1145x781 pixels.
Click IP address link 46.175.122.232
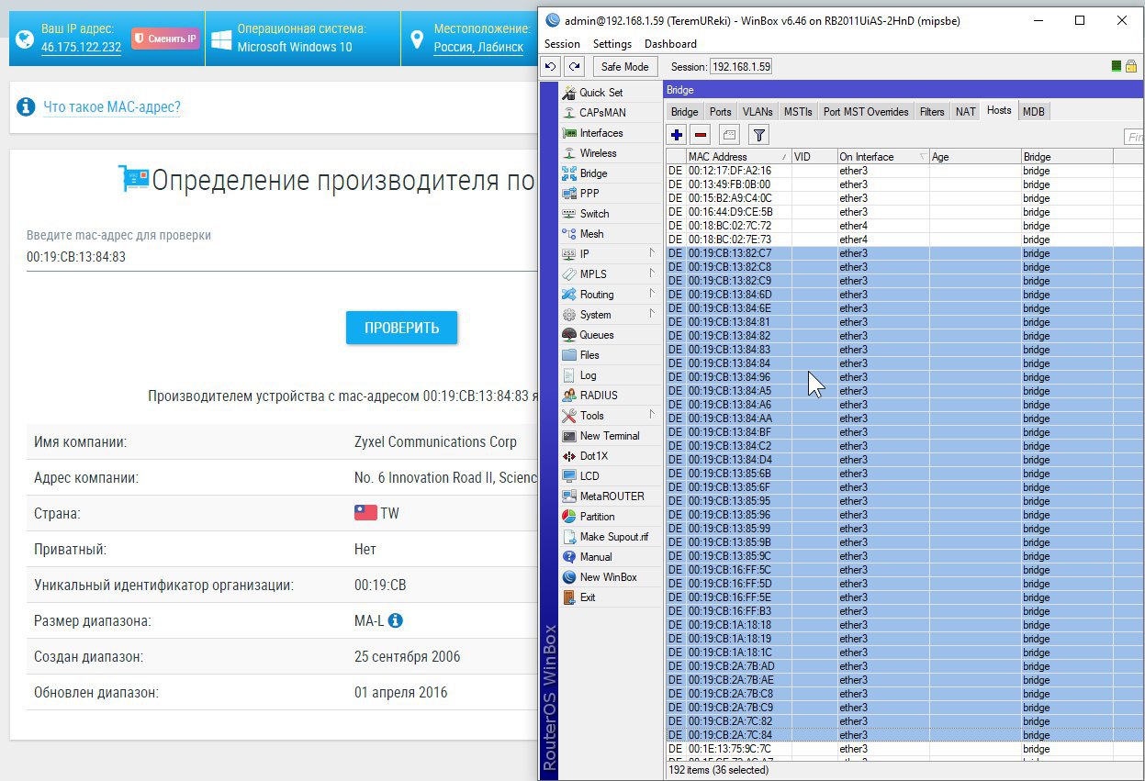click(x=81, y=47)
